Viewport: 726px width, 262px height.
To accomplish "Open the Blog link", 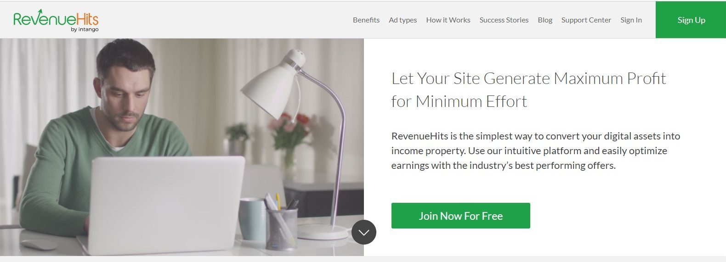I will [545, 20].
